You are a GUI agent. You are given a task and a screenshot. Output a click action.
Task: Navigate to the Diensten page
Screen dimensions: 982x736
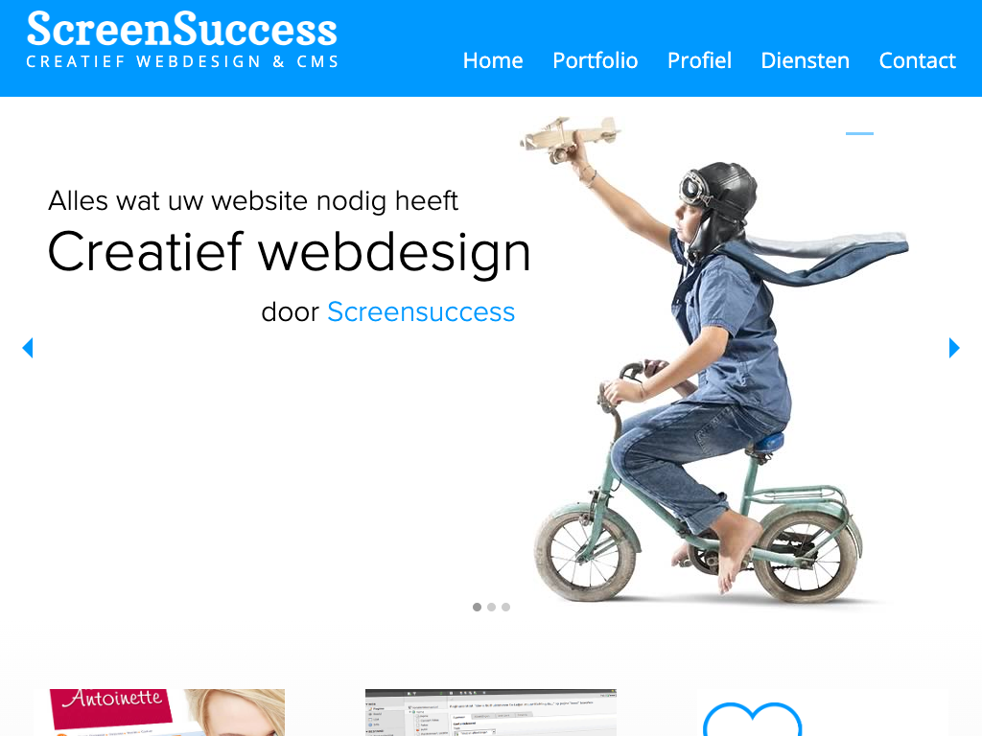coord(805,60)
